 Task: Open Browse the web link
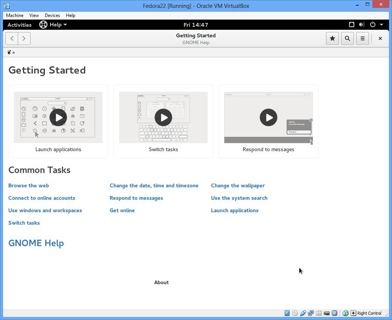(29, 185)
